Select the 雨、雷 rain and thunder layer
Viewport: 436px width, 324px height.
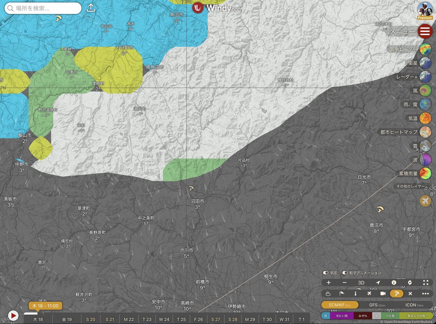click(x=425, y=104)
